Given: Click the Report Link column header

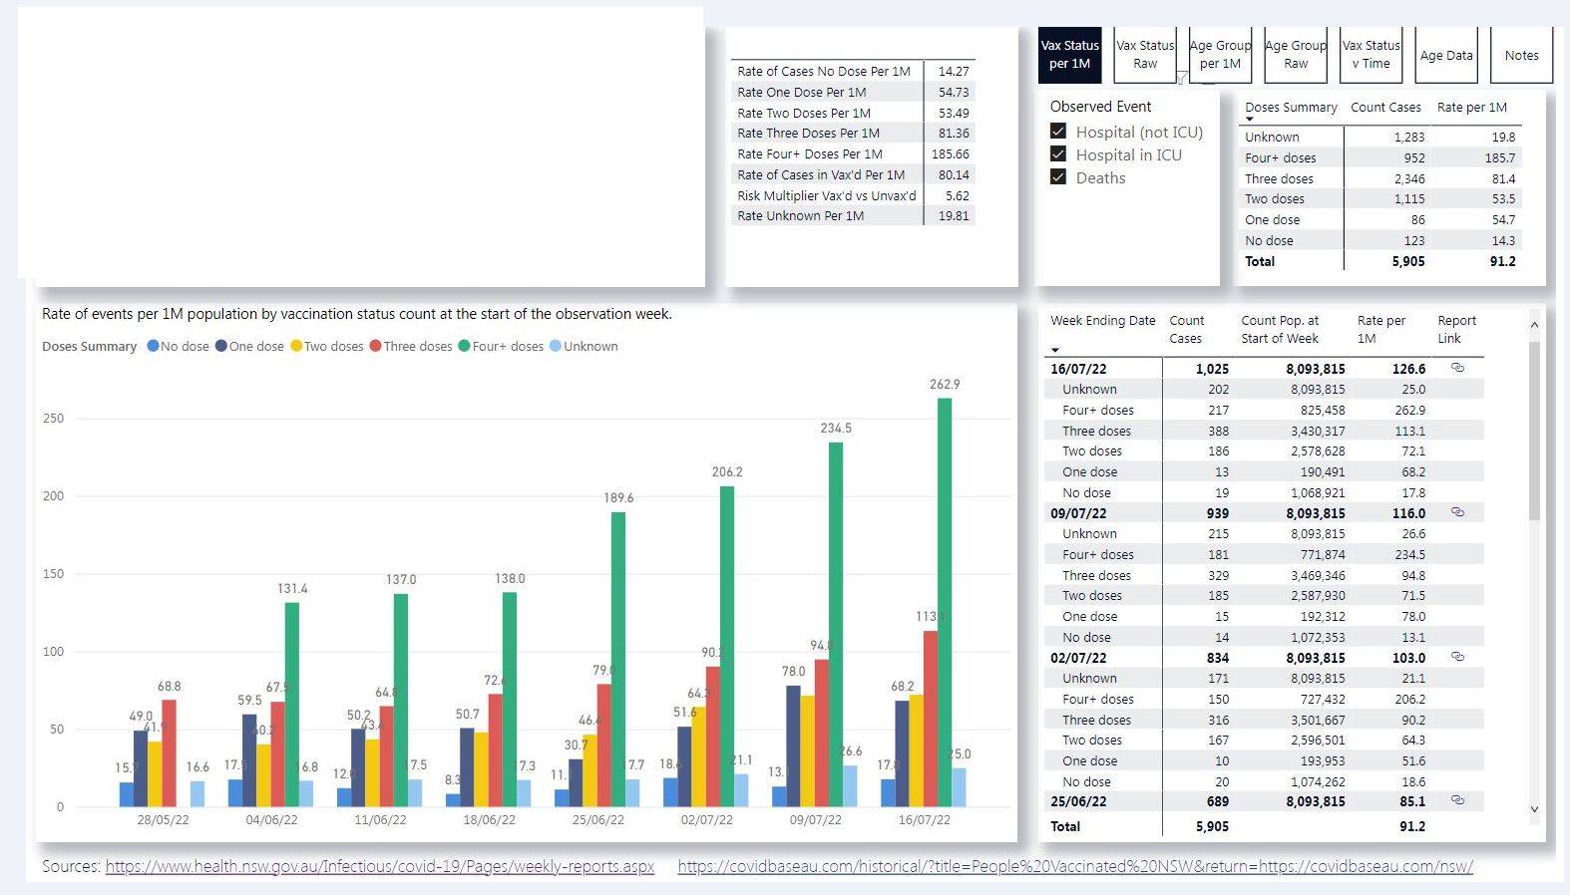Looking at the screenshot, I should click(1456, 329).
